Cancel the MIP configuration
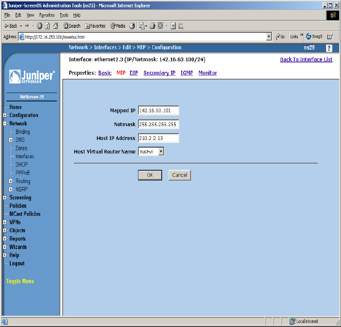The height and width of the screenshot is (327, 341). click(180, 175)
